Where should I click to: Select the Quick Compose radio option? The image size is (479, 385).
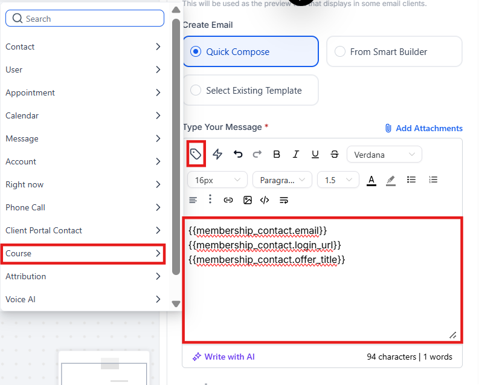tap(196, 51)
